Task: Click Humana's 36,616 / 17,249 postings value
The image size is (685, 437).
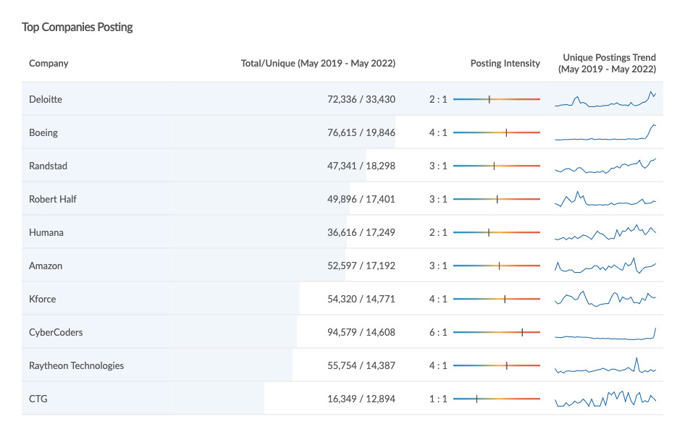Action: pyautogui.click(x=361, y=232)
